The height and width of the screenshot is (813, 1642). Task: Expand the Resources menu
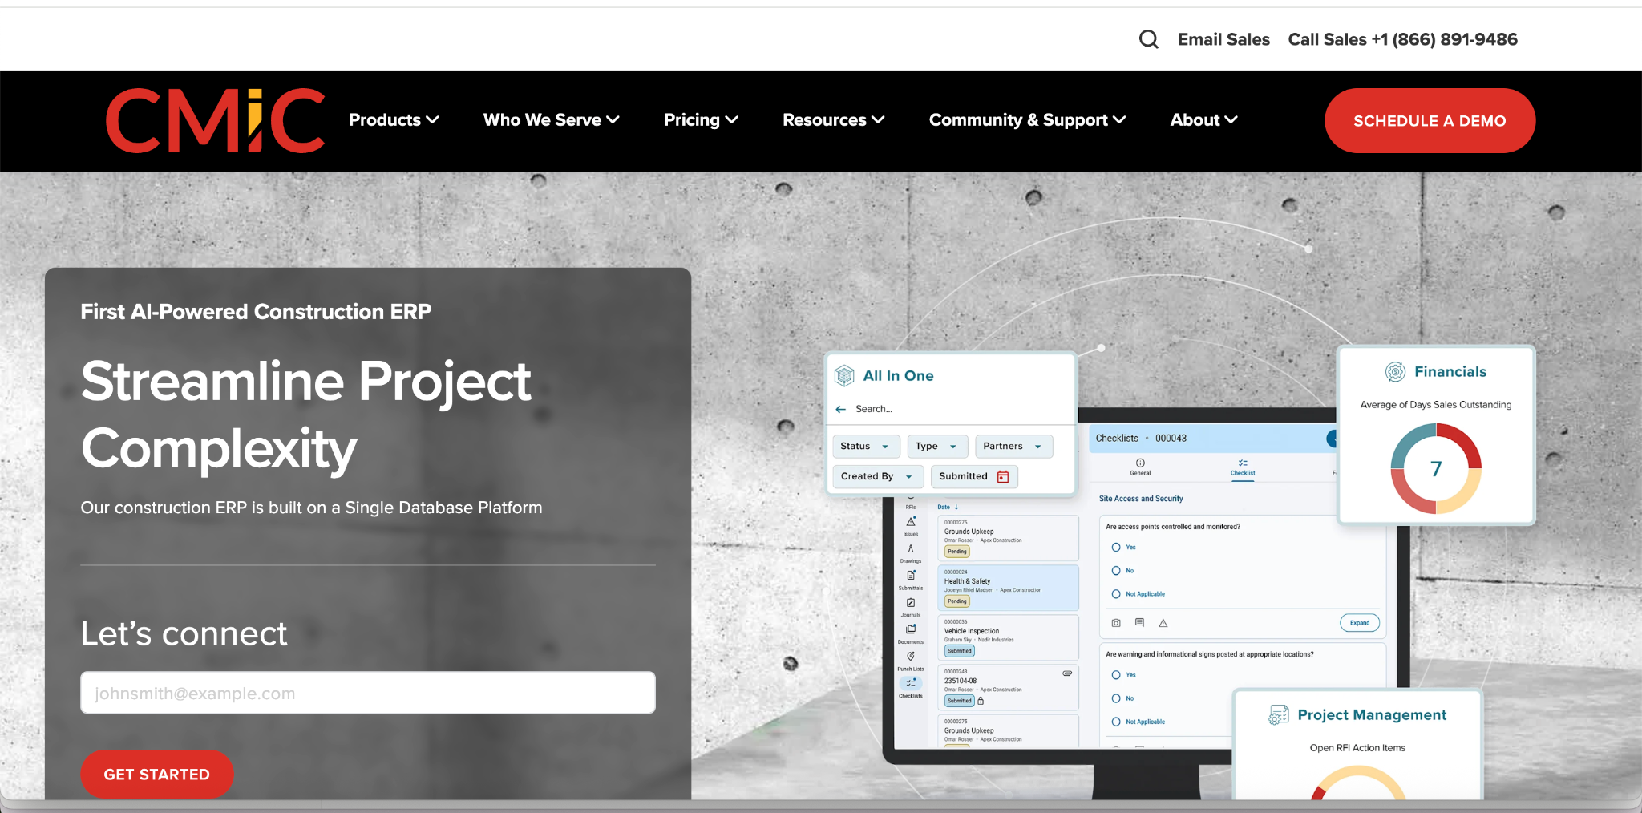pos(834,120)
